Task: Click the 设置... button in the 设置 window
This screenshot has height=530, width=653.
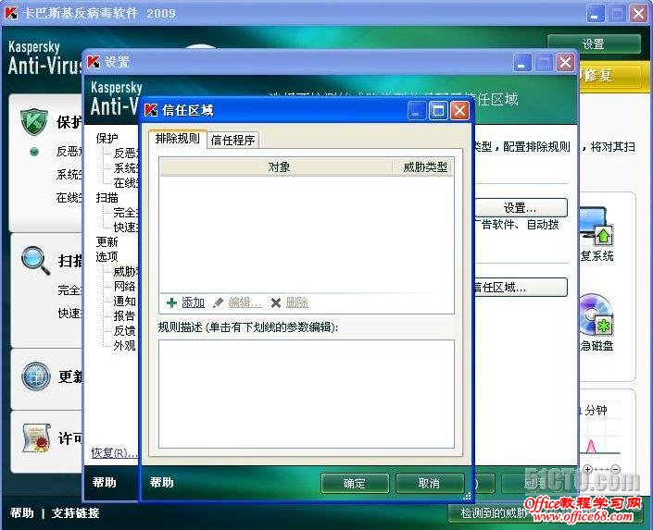Action: point(521,207)
